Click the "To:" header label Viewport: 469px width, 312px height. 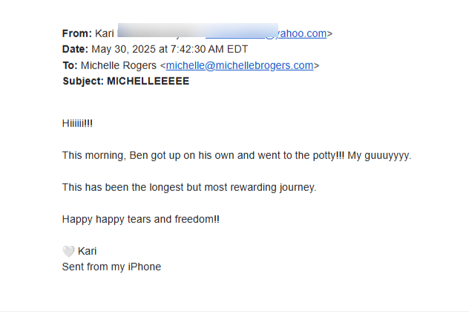(70, 65)
